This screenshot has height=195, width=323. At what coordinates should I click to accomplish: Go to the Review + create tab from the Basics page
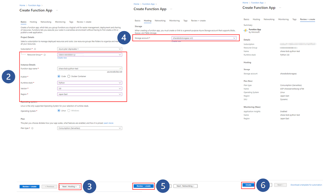(84, 22)
